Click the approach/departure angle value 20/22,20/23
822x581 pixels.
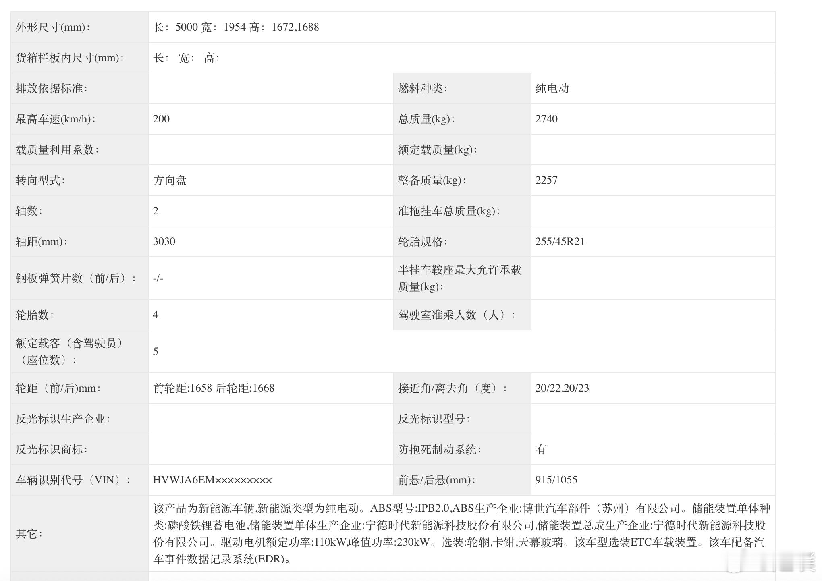point(562,388)
